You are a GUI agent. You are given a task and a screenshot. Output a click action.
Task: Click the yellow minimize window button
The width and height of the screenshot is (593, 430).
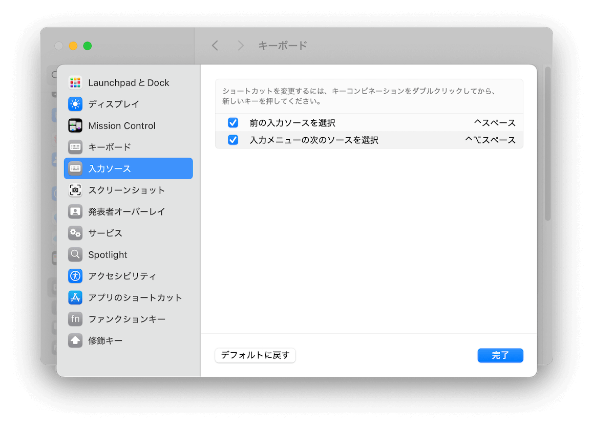pyautogui.click(x=73, y=46)
